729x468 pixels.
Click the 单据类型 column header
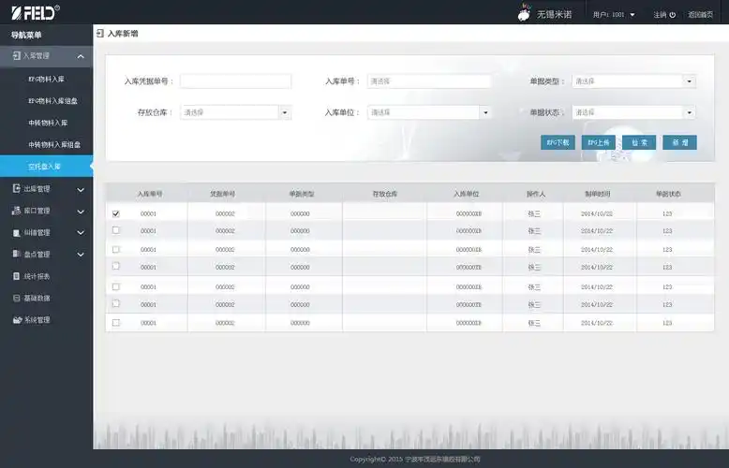[x=302, y=194]
